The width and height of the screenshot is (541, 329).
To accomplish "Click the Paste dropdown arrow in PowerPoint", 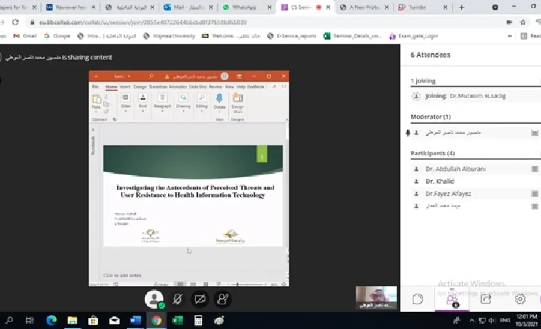I will click(96, 112).
